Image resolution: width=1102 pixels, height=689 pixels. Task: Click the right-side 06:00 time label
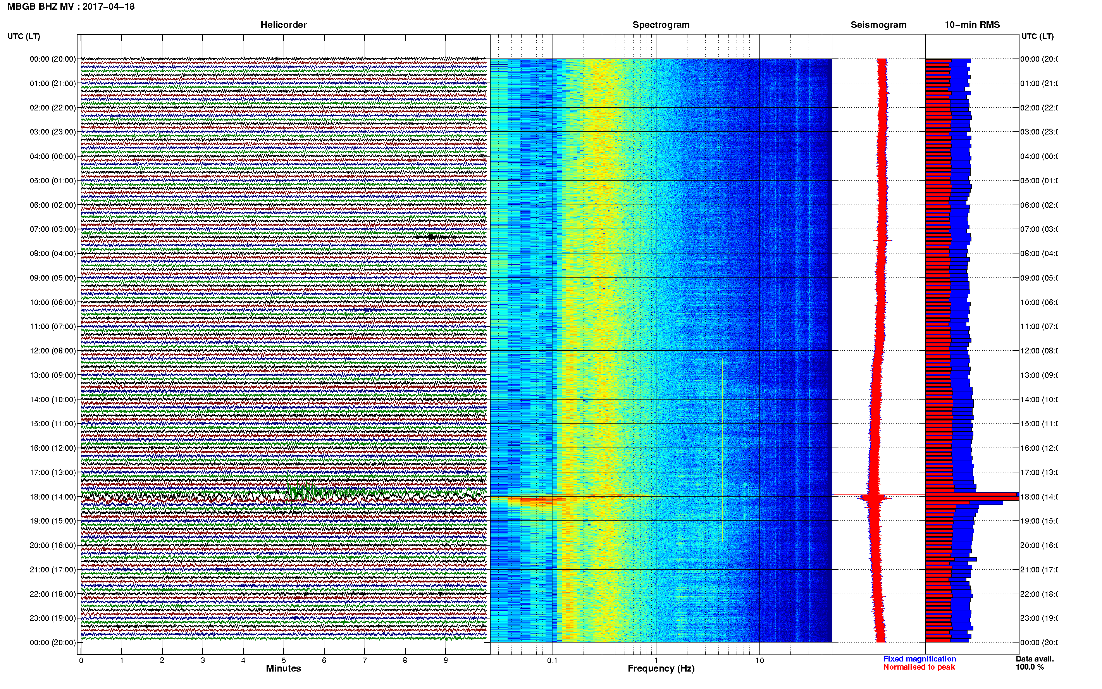pos(1039,205)
